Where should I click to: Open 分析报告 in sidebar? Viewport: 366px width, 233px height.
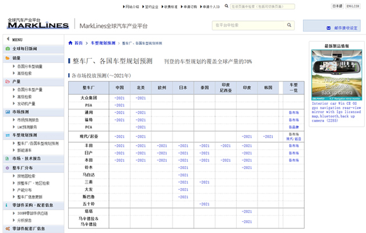click(24, 220)
